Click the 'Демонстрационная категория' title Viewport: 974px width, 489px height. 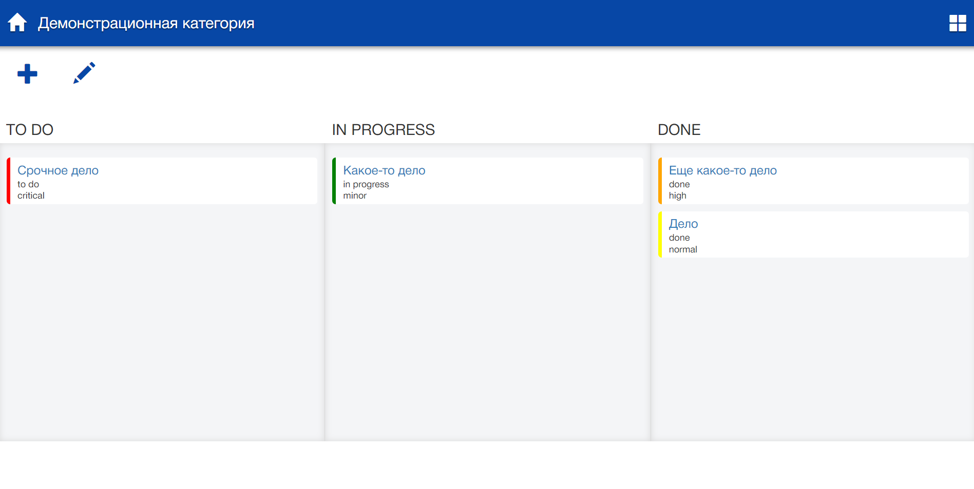click(x=146, y=23)
